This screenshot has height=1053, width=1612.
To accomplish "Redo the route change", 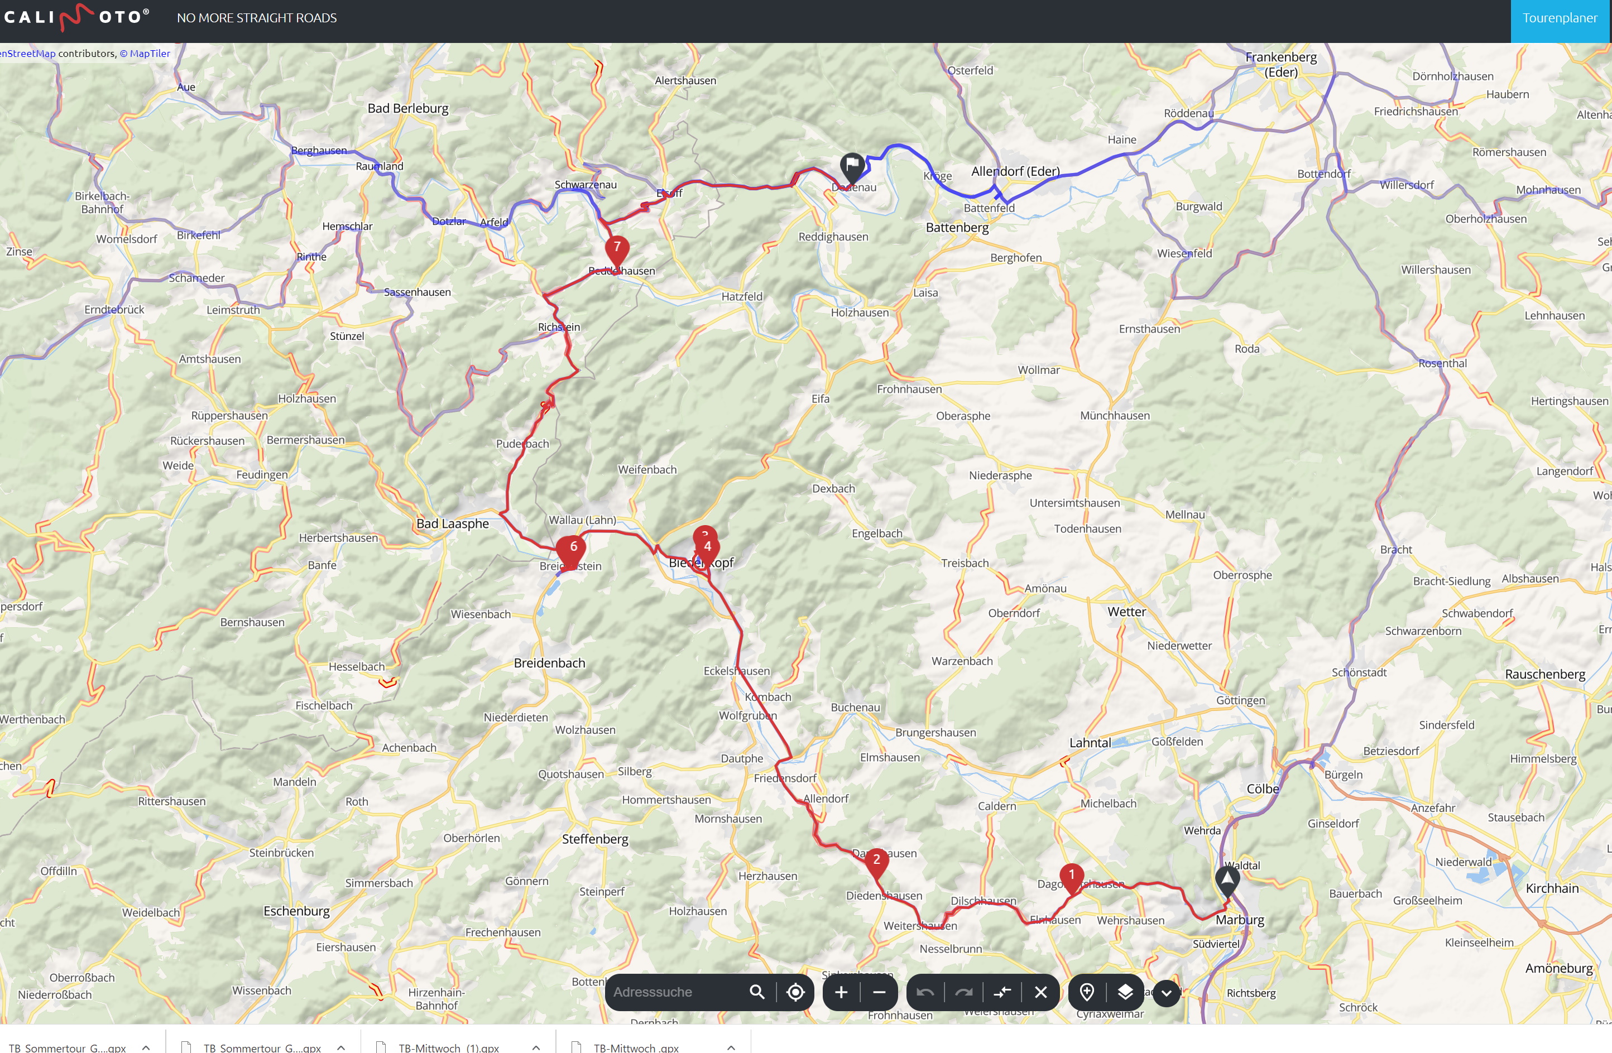I will [x=963, y=992].
